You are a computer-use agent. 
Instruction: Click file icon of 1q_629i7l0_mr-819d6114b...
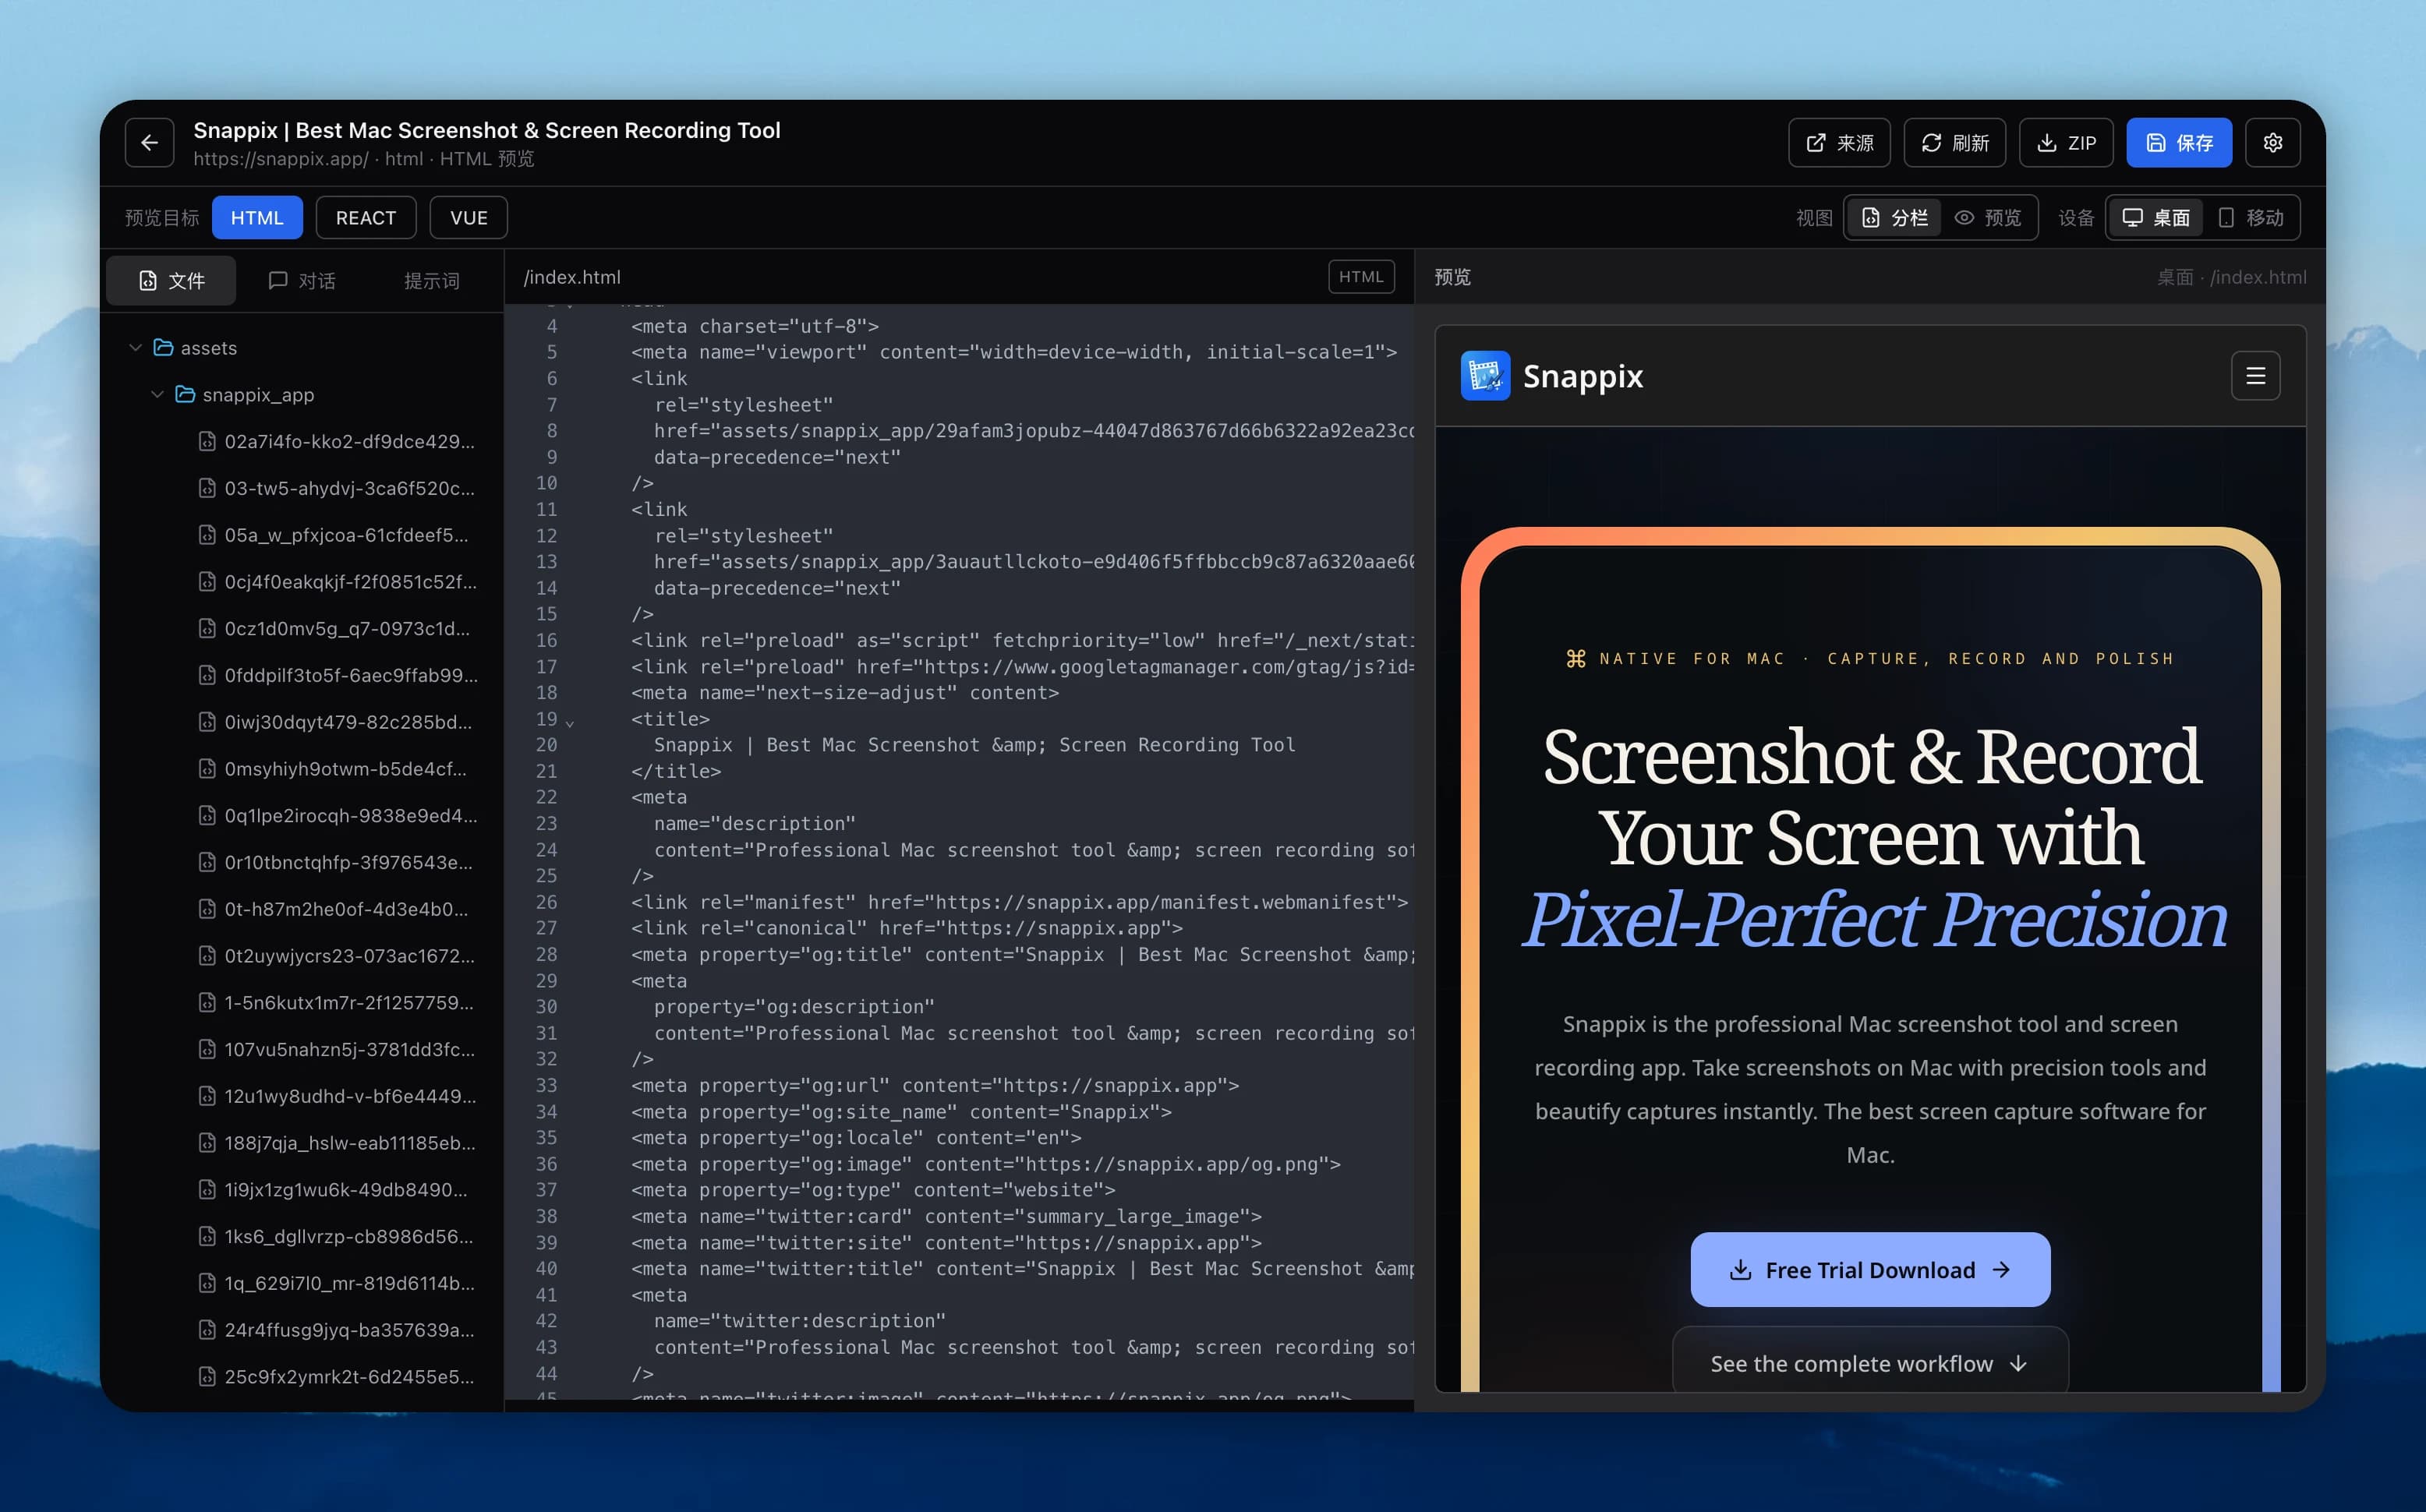tap(206, 1283)
